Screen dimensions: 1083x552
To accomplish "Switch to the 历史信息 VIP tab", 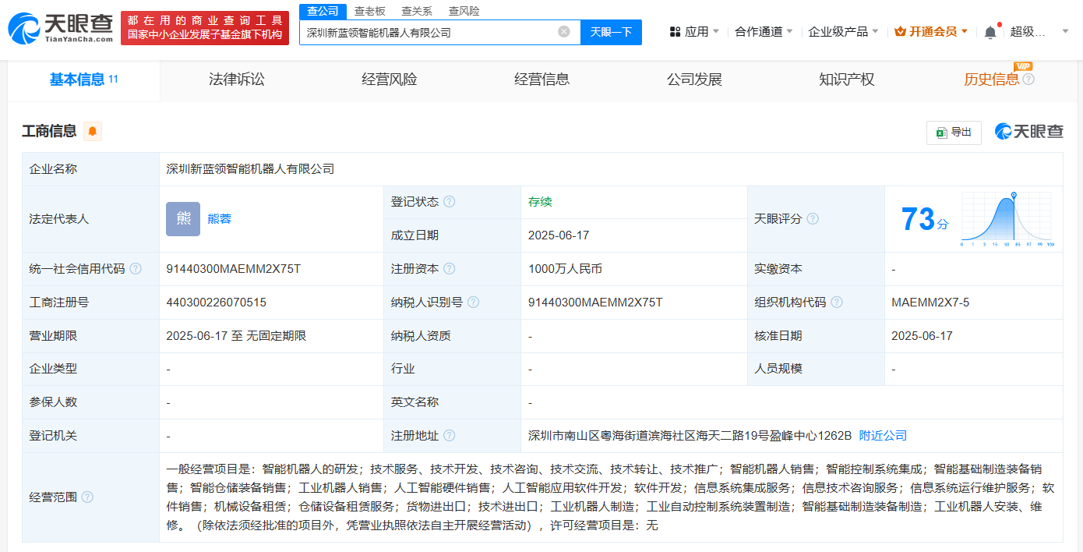I will [991, 80].
